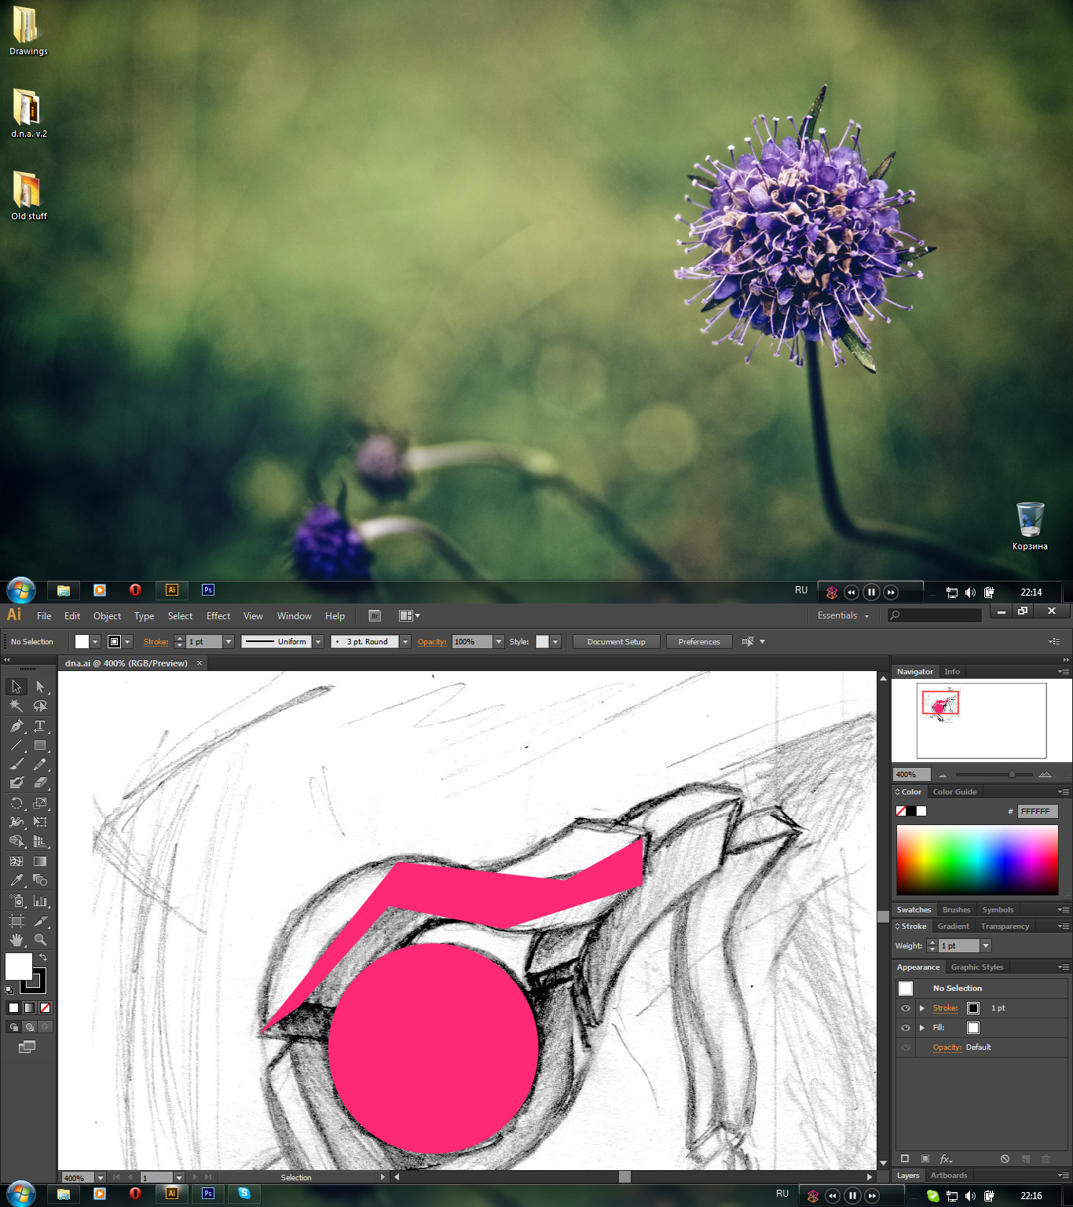Select the Hand tool

point(16,940)
